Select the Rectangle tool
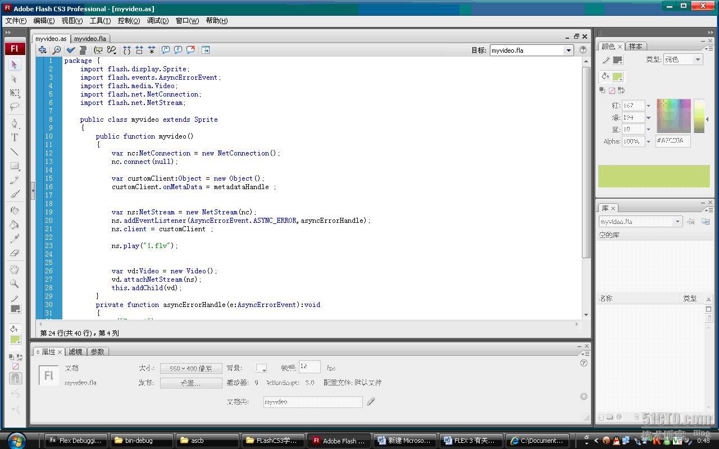The width and height of the screenshot is (719, 449). [15, 166]
